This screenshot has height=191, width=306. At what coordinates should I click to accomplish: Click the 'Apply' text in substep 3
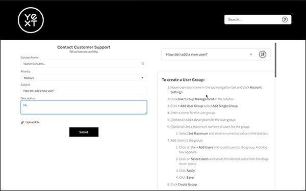[191, 171]
